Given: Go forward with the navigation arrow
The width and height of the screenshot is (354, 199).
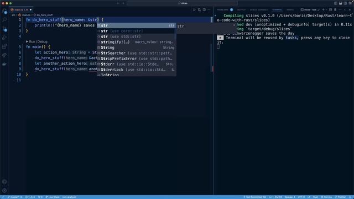Looking at the screenshot, I should pyautogui.click(x=123, y=3).
